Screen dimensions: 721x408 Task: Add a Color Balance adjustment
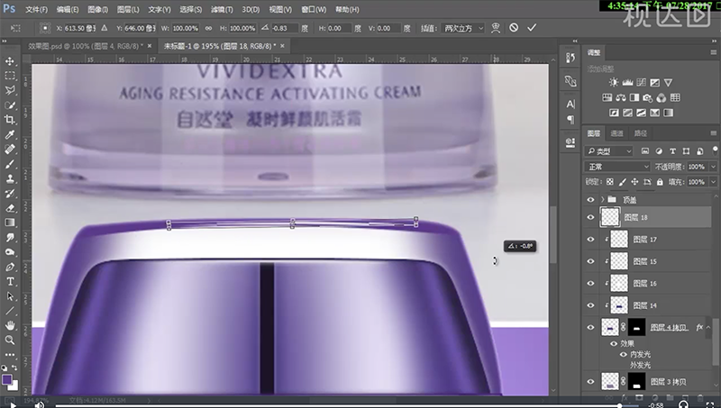coord(621,97)
